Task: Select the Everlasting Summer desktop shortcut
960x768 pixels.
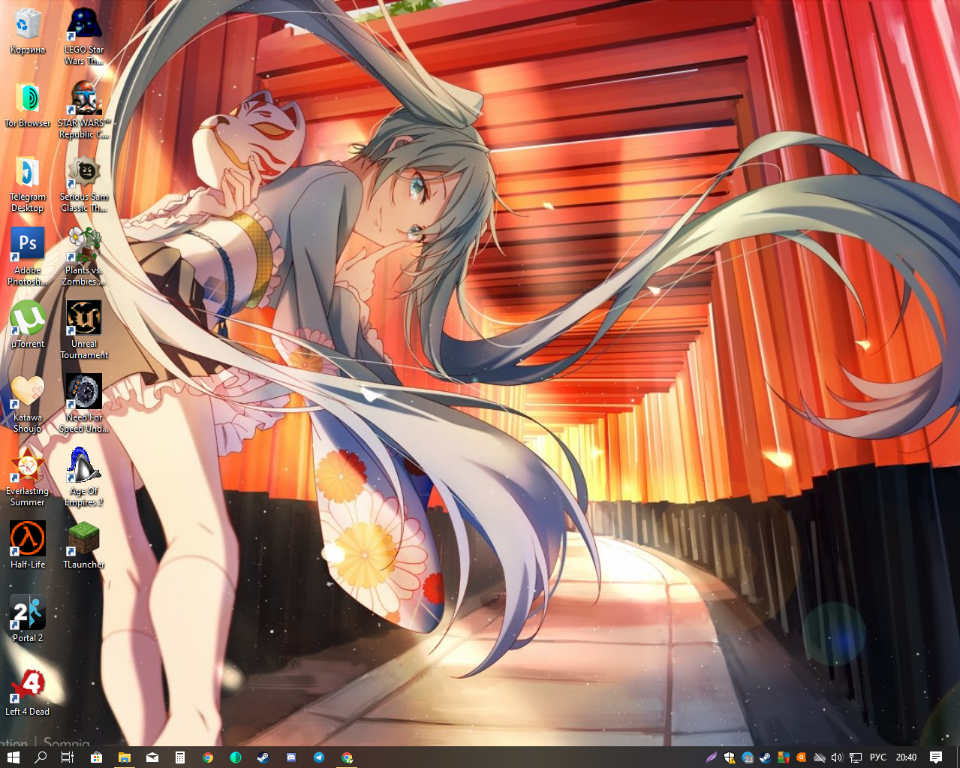Action: pyautogui.click(x=28, y=477)
